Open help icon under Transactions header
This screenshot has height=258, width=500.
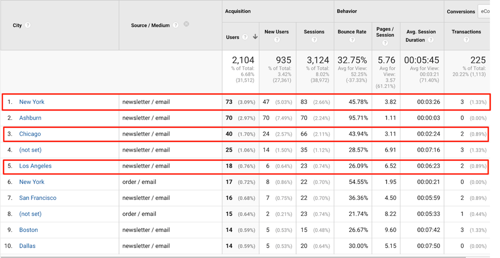click(467, 40)
